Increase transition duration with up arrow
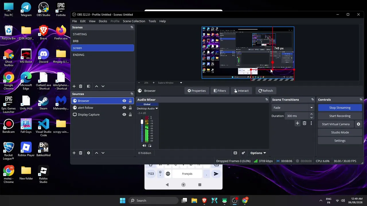 (x=311, y=114)
